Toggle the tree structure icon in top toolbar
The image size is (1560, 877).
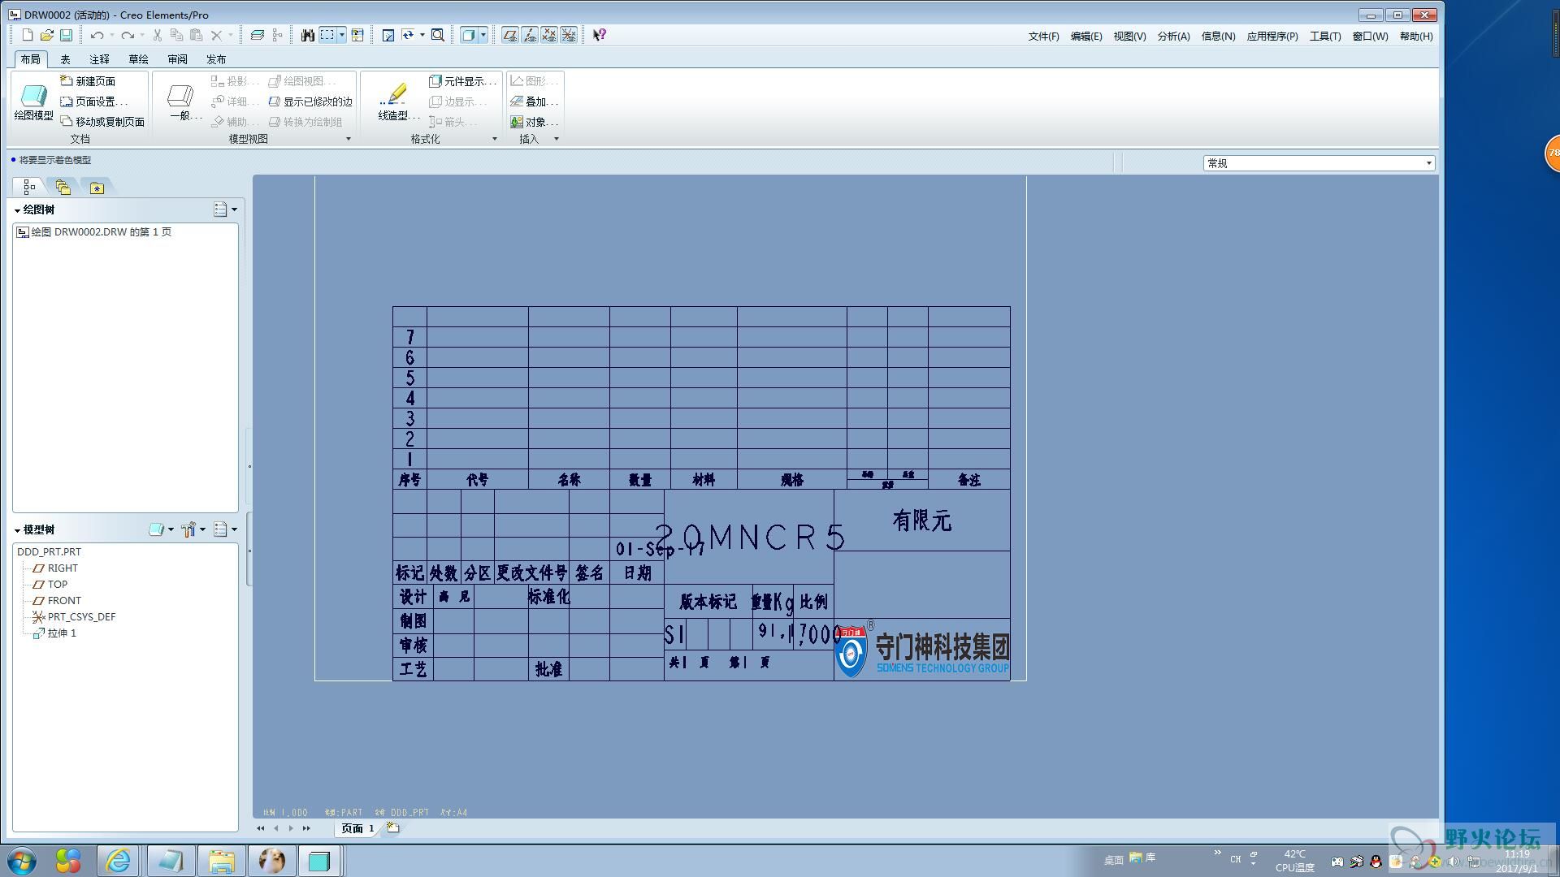tap(277, 35)
